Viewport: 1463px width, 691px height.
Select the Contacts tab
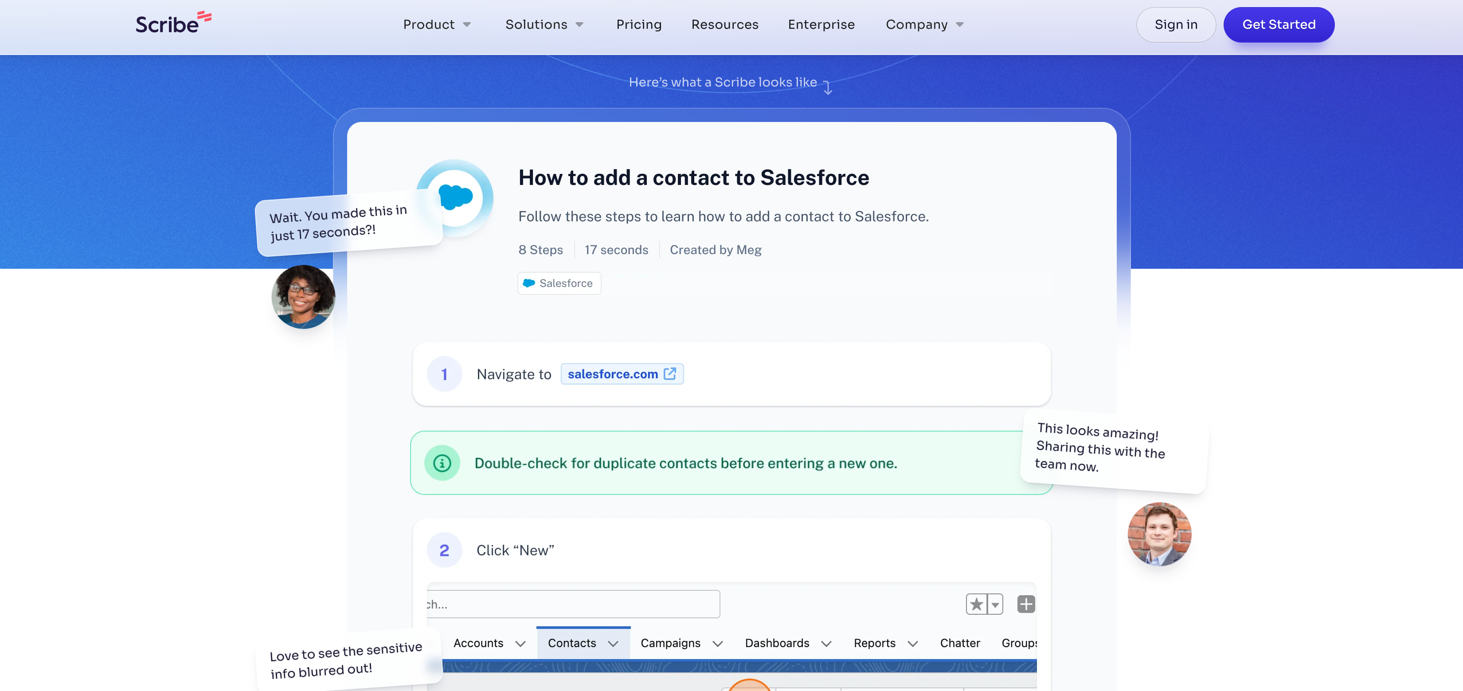click(572, 643)
